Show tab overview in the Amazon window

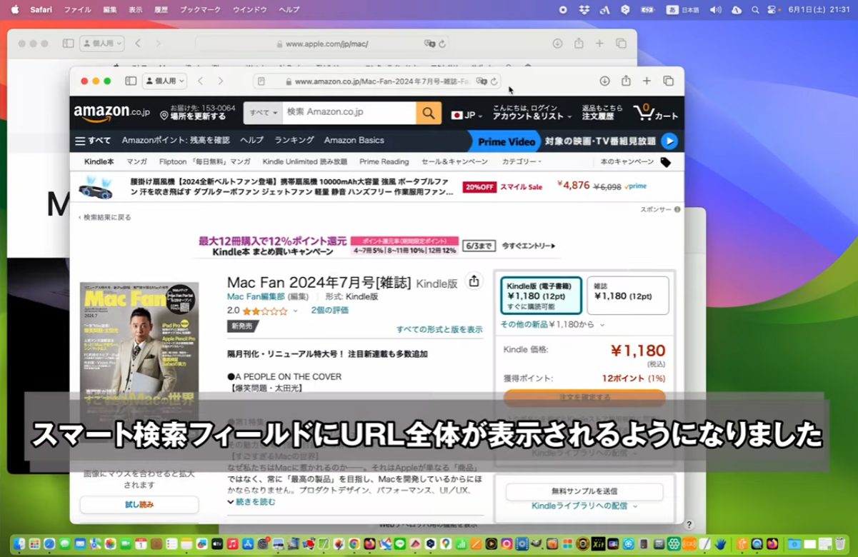click(668, 81)
